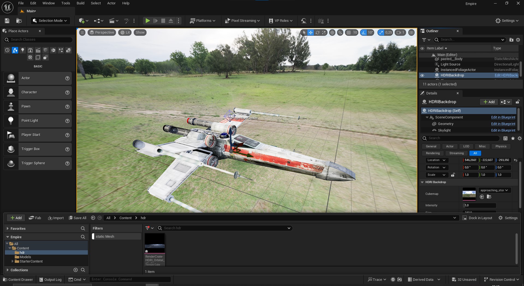Click the Search Classes field

coord(38,40)
